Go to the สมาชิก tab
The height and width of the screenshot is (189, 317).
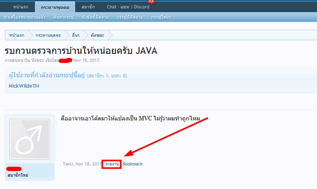click(x=88, y=7)
